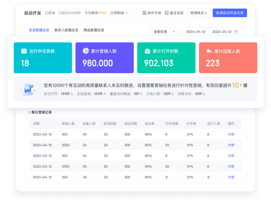Image resolution: width=271 pixels, height=202 pixels.
Task: Open 详情 link in first table row
Action: [231, 134]
